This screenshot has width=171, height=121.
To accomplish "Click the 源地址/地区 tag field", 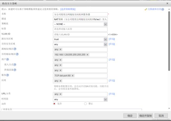I will pos(80,49).
